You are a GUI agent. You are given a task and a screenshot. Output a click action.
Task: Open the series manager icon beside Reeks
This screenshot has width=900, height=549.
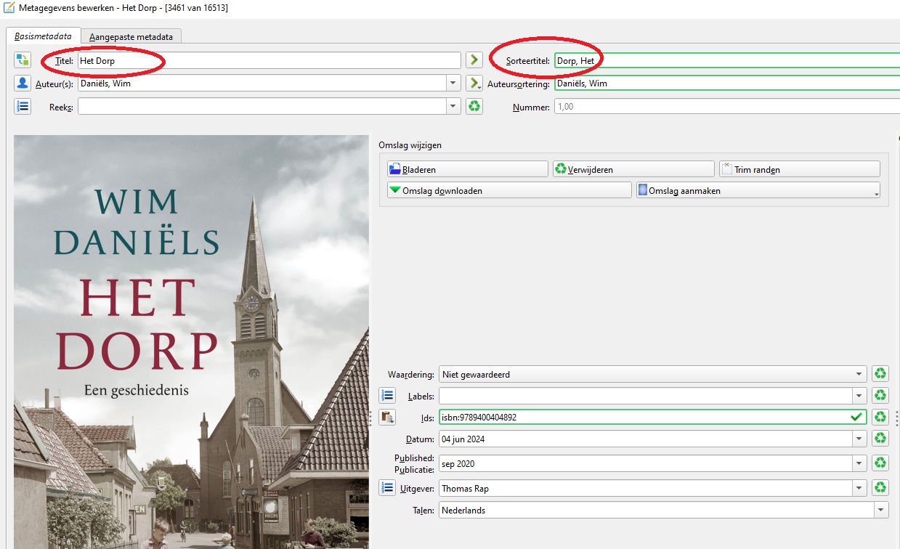click(x=23, y=107)
